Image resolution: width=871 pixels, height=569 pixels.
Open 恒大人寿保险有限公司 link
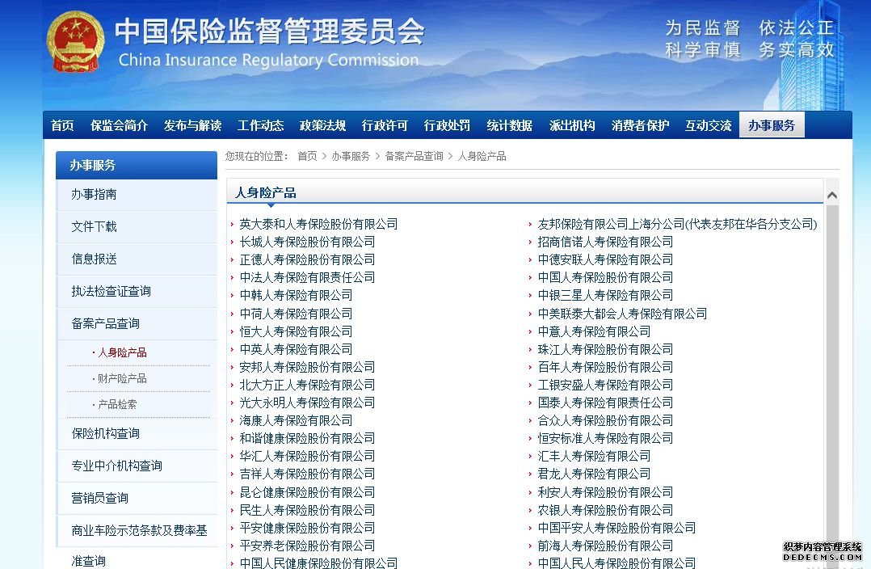coord(296,331)
